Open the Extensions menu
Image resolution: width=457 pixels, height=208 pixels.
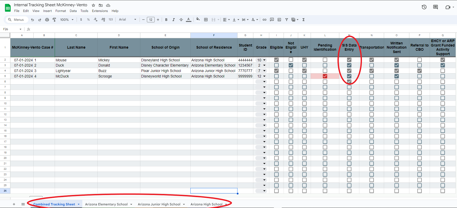(x=100, y=11)
